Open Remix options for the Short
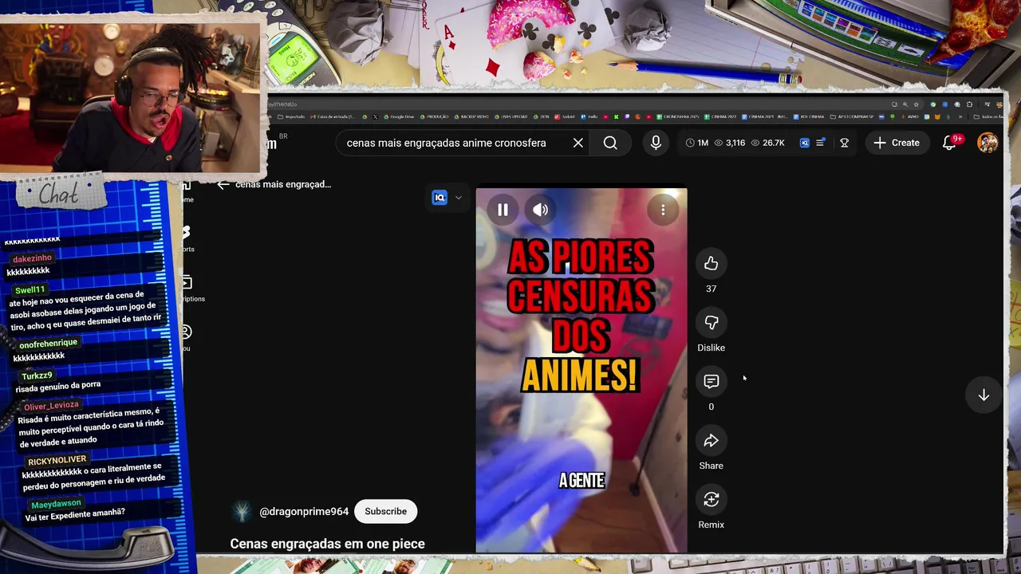Image resolution: width=1021 pixels, height=574 pixels. (x=712, y=500)
